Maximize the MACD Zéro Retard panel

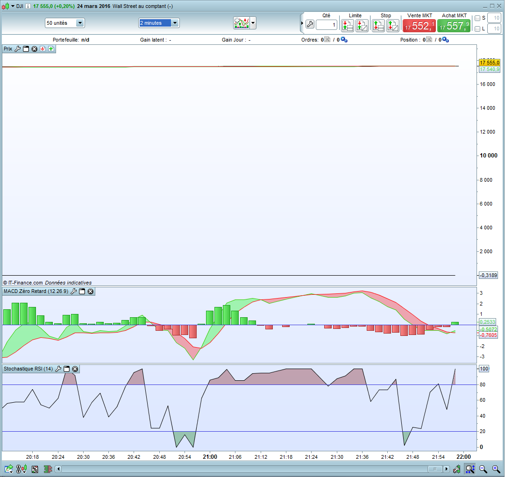[82, 292]
